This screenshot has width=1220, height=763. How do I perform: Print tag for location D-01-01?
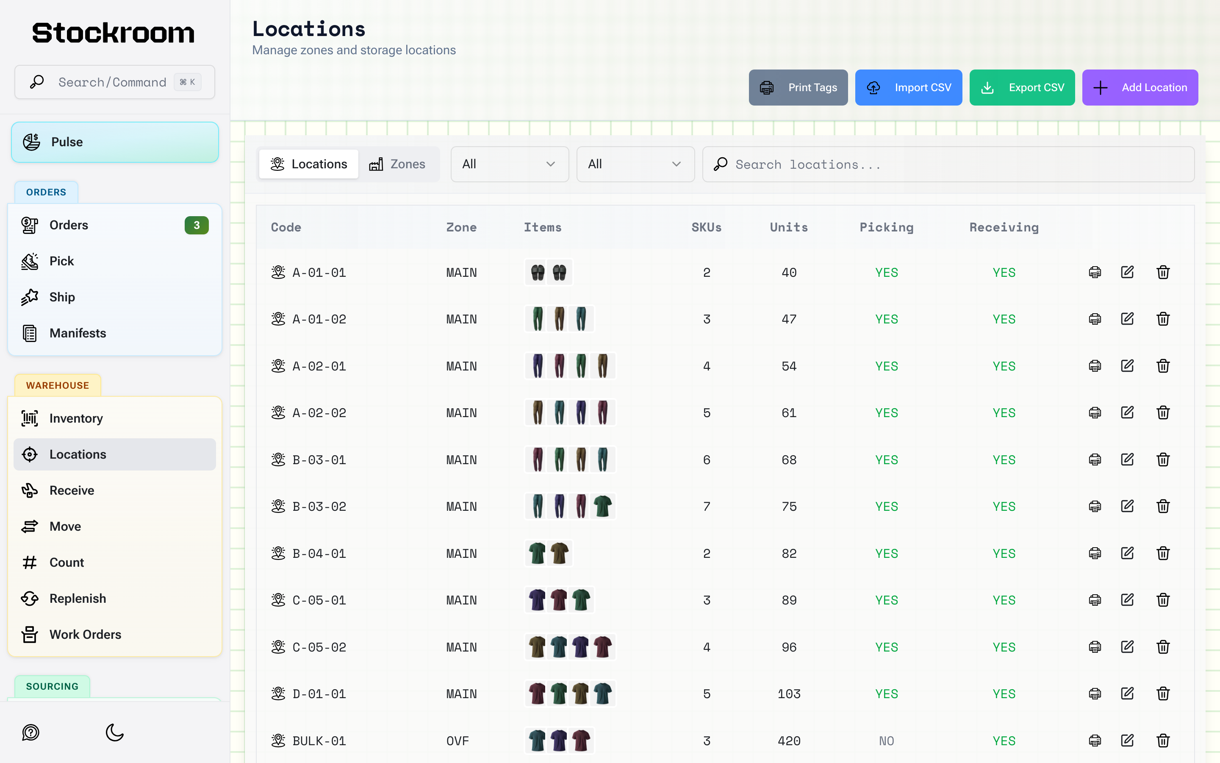point(1095,694)
